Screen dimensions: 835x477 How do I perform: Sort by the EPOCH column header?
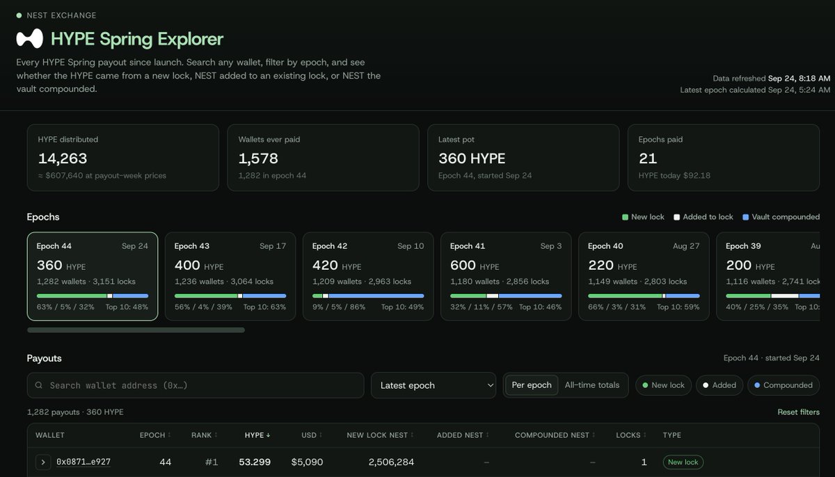[x=155, y=435]
